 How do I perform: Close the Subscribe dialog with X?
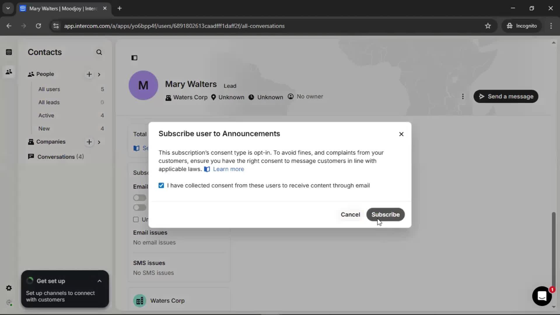pos(401,134)
